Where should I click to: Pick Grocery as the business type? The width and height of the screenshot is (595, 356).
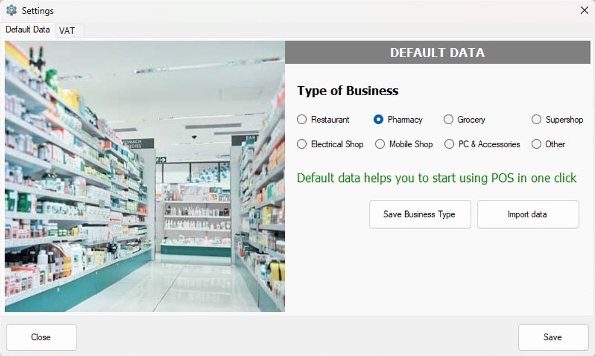(x=448, y=119)
